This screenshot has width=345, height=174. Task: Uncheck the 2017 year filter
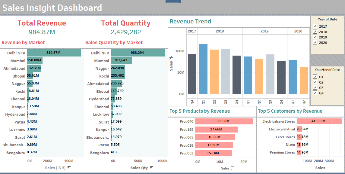coord(315,26)
